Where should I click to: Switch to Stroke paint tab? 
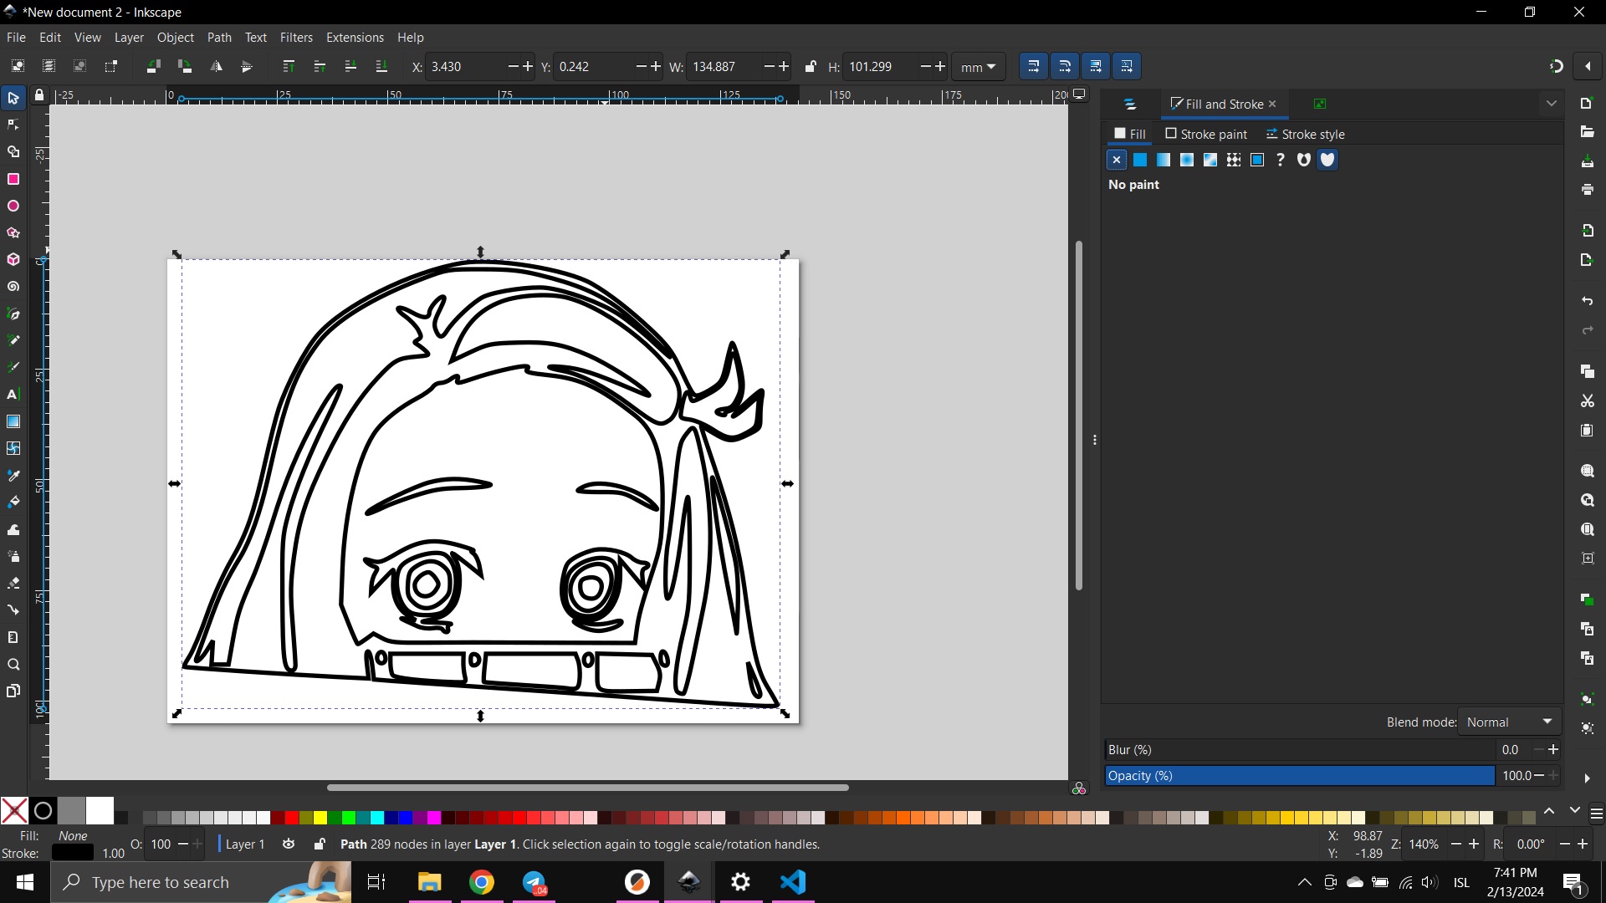coord(1206,135)
